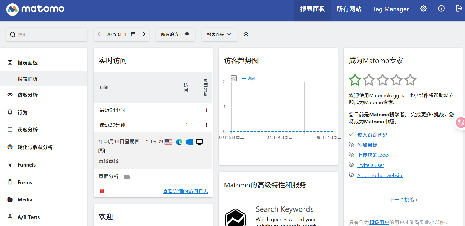Screen dimensions: 465x226
Task: Collapse the top bar with double chevron
Action: click(246, 34)
